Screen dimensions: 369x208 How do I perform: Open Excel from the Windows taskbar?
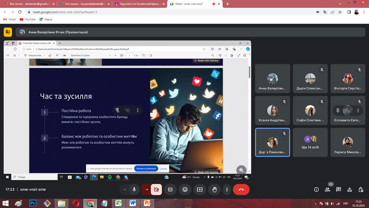click(119, 203)
